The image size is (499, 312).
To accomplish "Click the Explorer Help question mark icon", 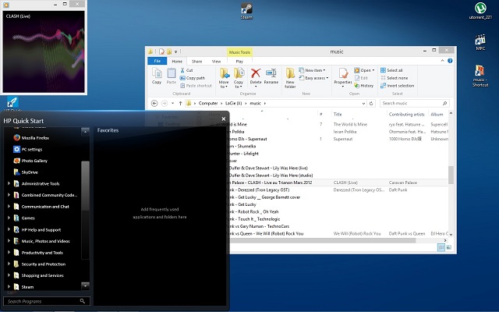I will pyautogui.click(x=450, y=61).
